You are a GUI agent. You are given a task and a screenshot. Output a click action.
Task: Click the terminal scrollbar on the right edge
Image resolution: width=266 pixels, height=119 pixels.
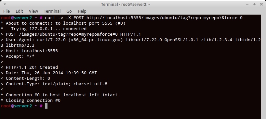click(263, 67)
